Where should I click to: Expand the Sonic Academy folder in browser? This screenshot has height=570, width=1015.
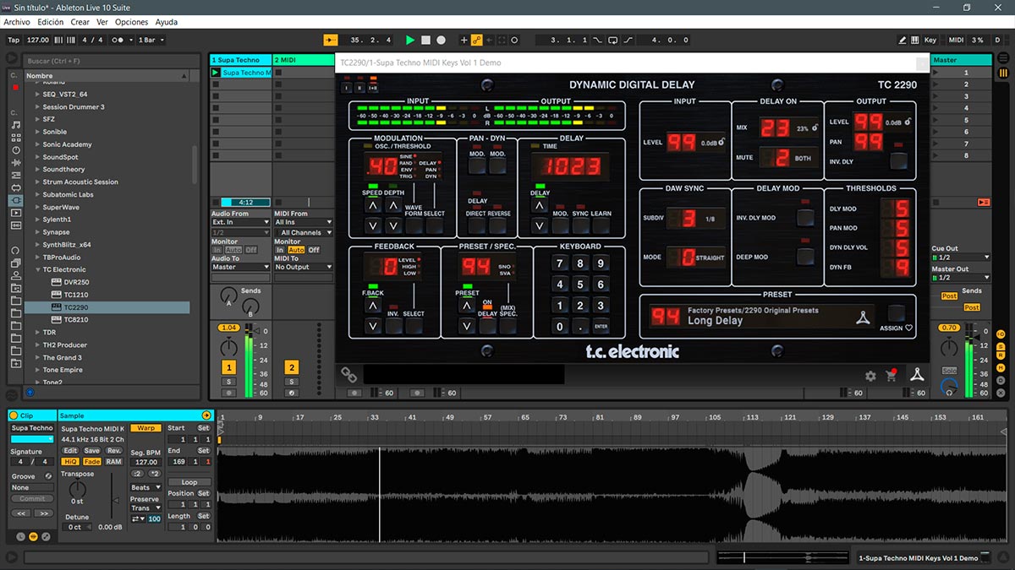[x=37, y=144]
